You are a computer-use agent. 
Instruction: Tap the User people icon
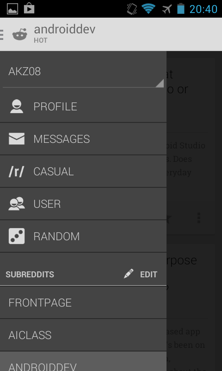pos(17,204)
